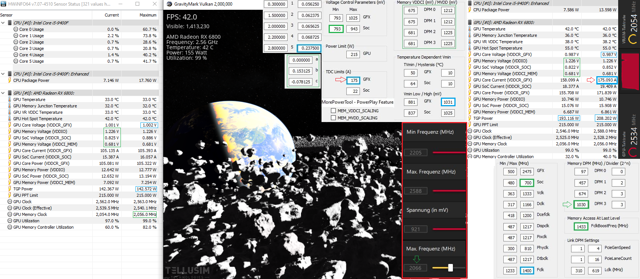This screenshot has height=279, width=640.
Task: Click the TDC Limits Soc field showing 22
Action: [x=353, y=91]
